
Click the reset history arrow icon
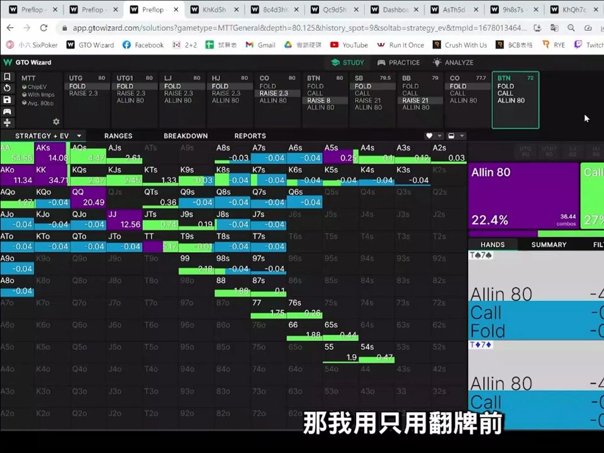pyautogui.click(x=7, y=88)
